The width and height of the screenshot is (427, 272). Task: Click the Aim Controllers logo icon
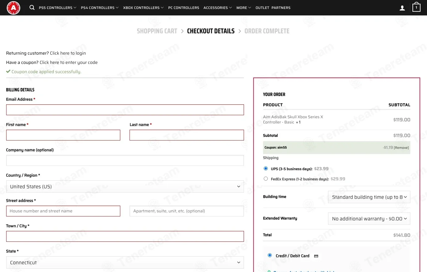click(x=14, y=8)
